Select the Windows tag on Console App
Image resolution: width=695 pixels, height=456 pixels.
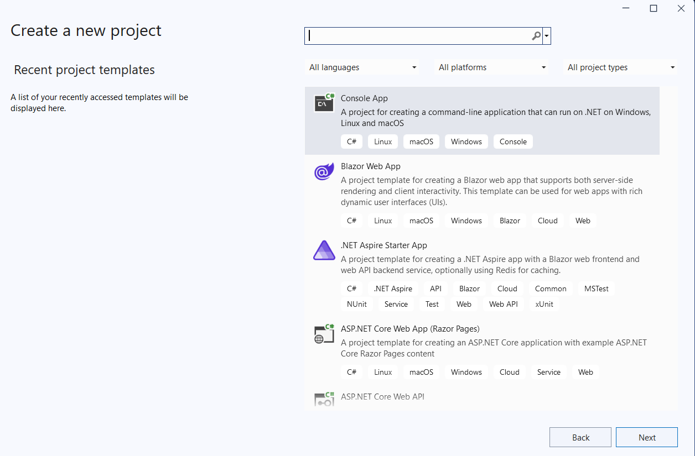[466, 141]
